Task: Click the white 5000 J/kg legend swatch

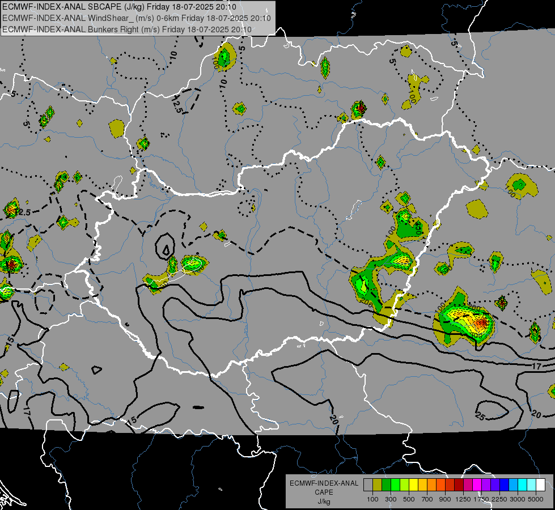Action: tap(541, 485)
